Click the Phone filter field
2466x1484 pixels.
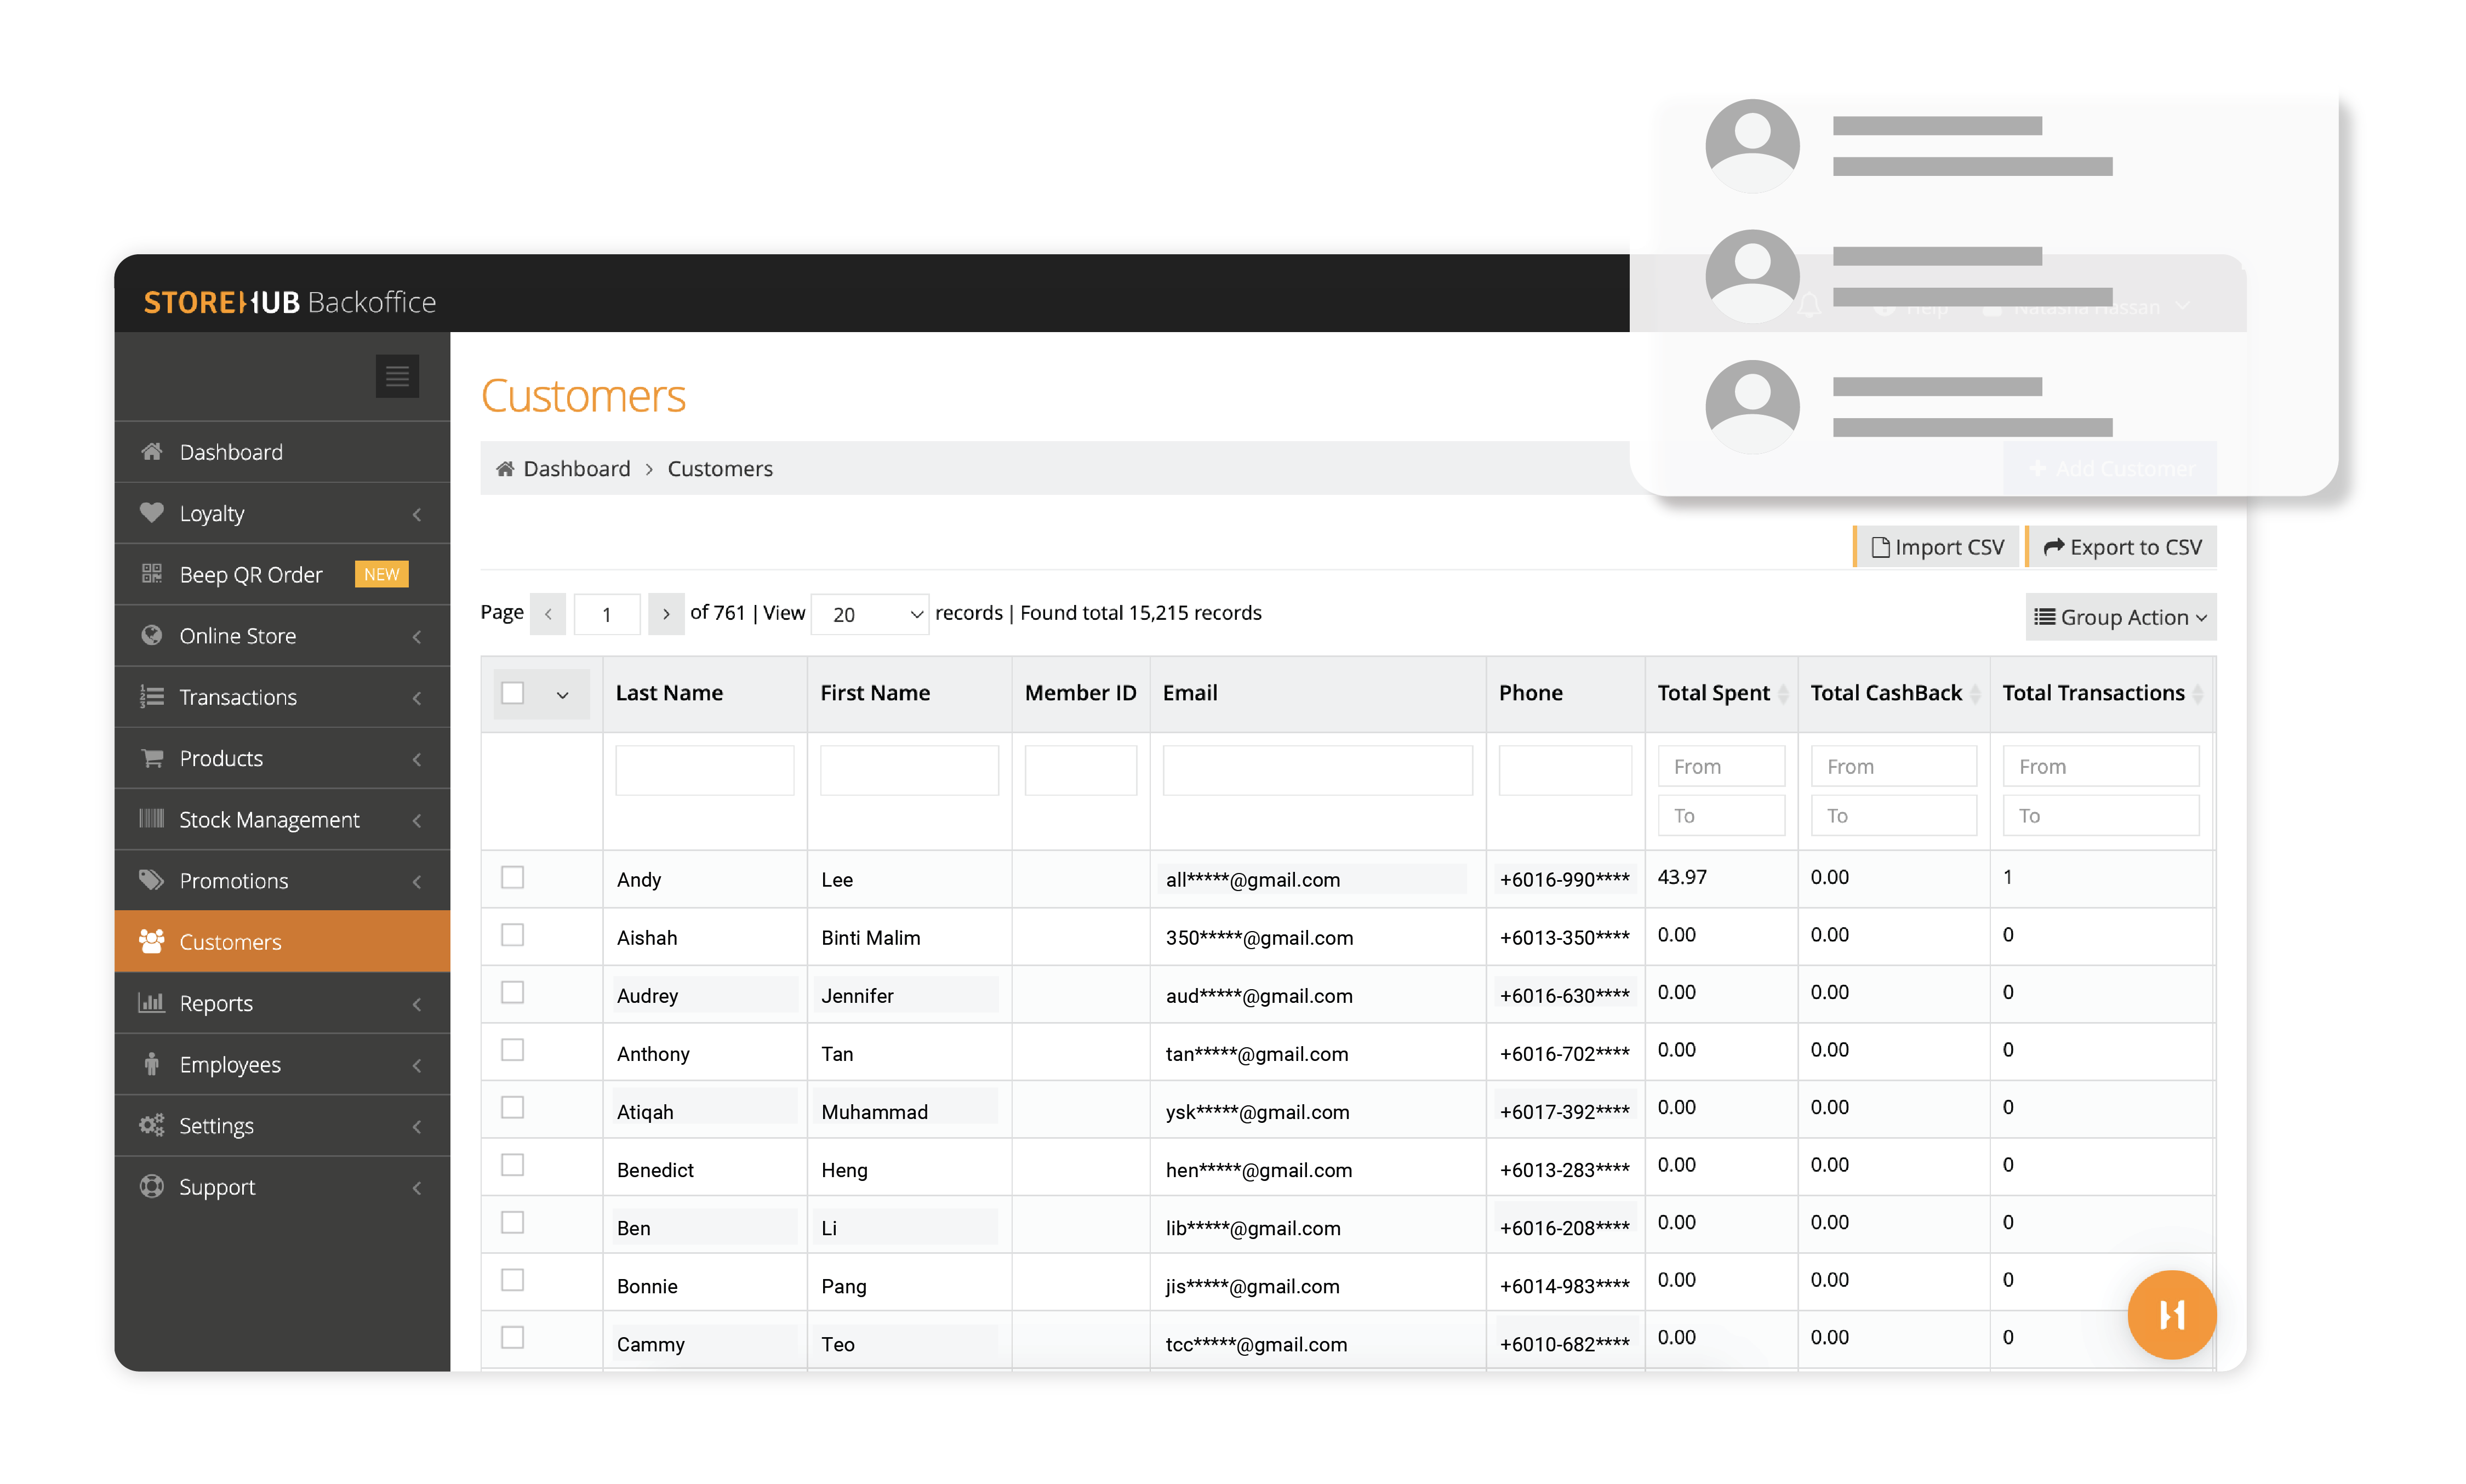tap(1565, 769)
